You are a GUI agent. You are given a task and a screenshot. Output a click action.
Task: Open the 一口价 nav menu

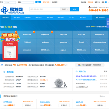[71, 18]
